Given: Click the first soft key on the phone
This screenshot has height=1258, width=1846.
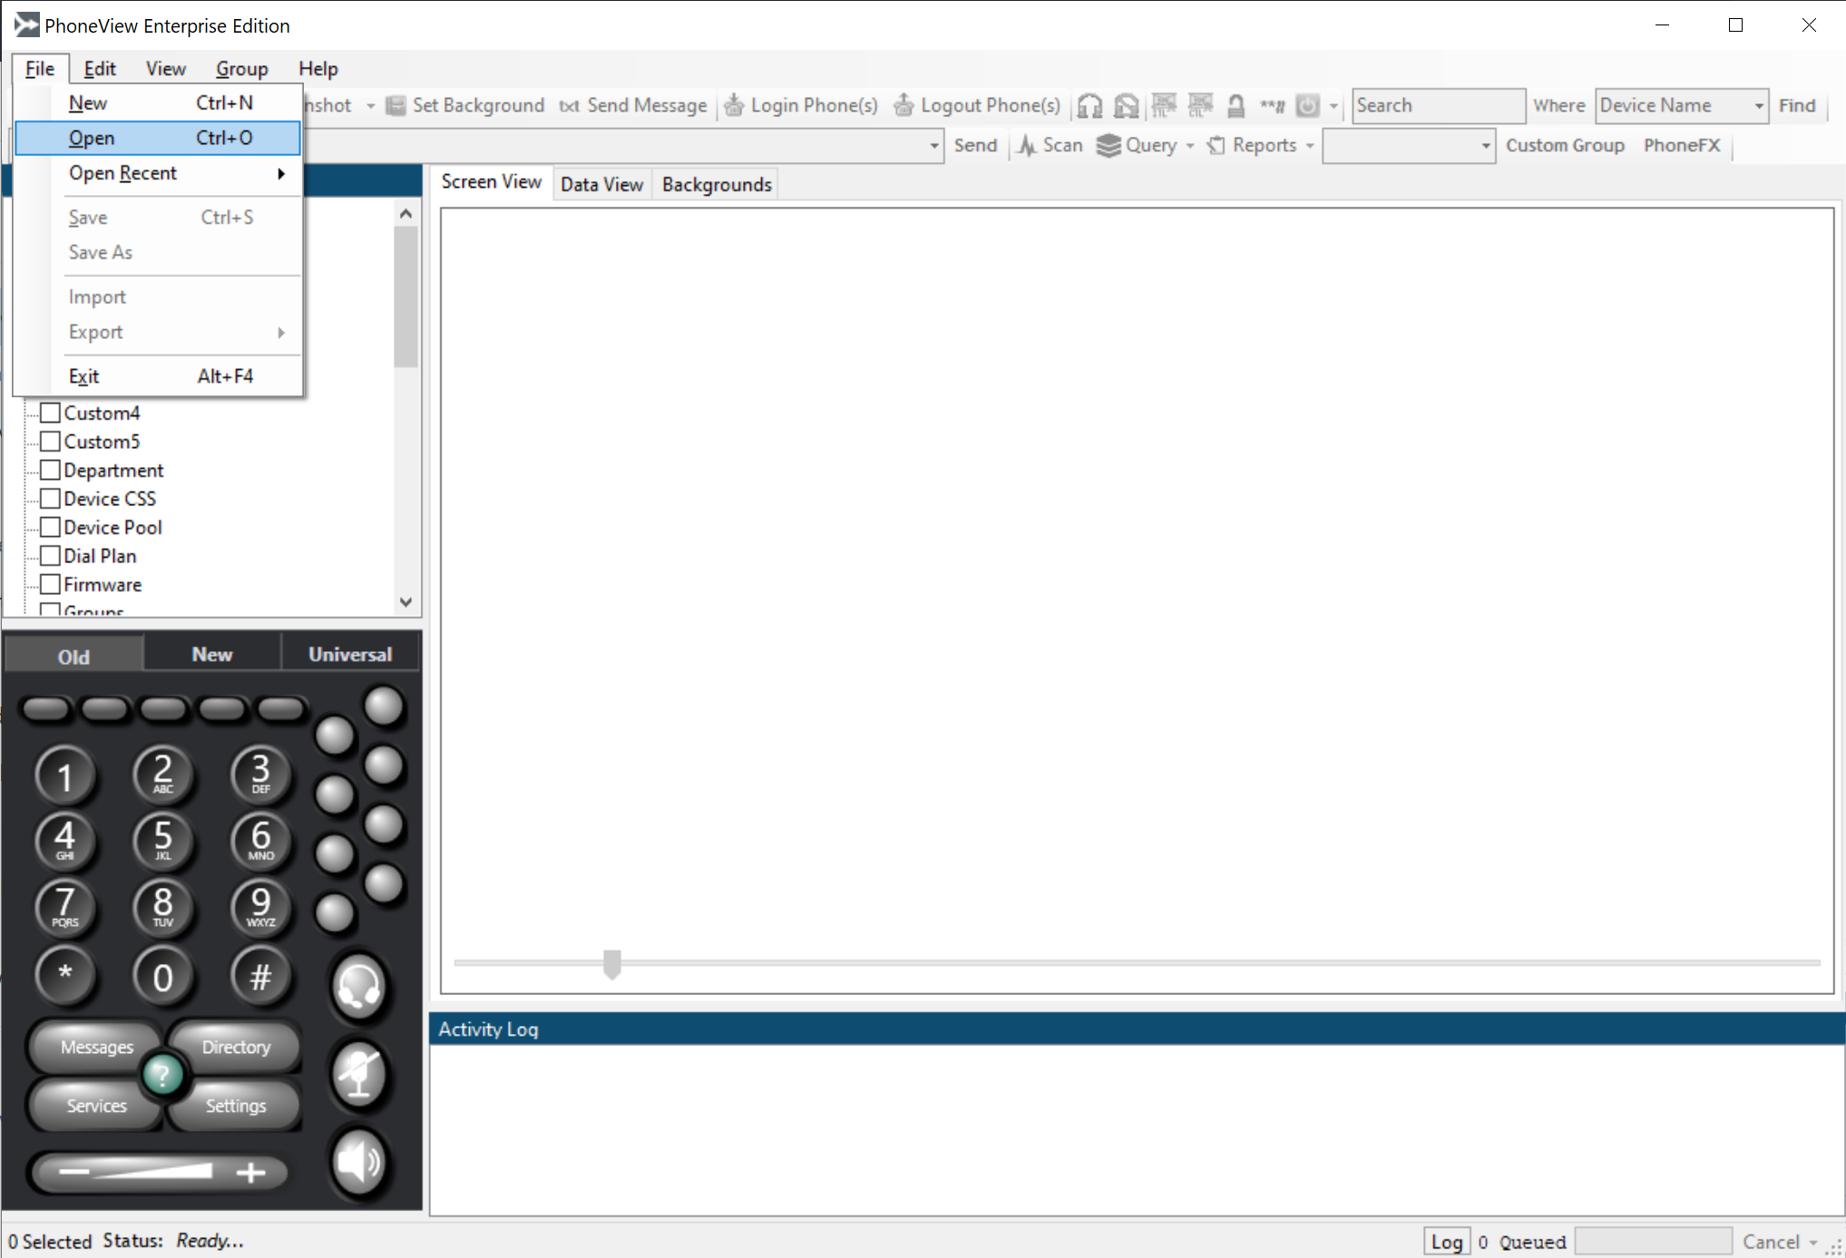Looking at the screenshot, I should click(x=45, y=709).
